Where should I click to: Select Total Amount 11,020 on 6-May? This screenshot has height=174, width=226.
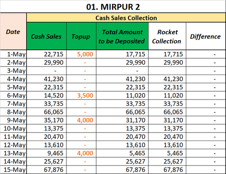pos(122,95)
